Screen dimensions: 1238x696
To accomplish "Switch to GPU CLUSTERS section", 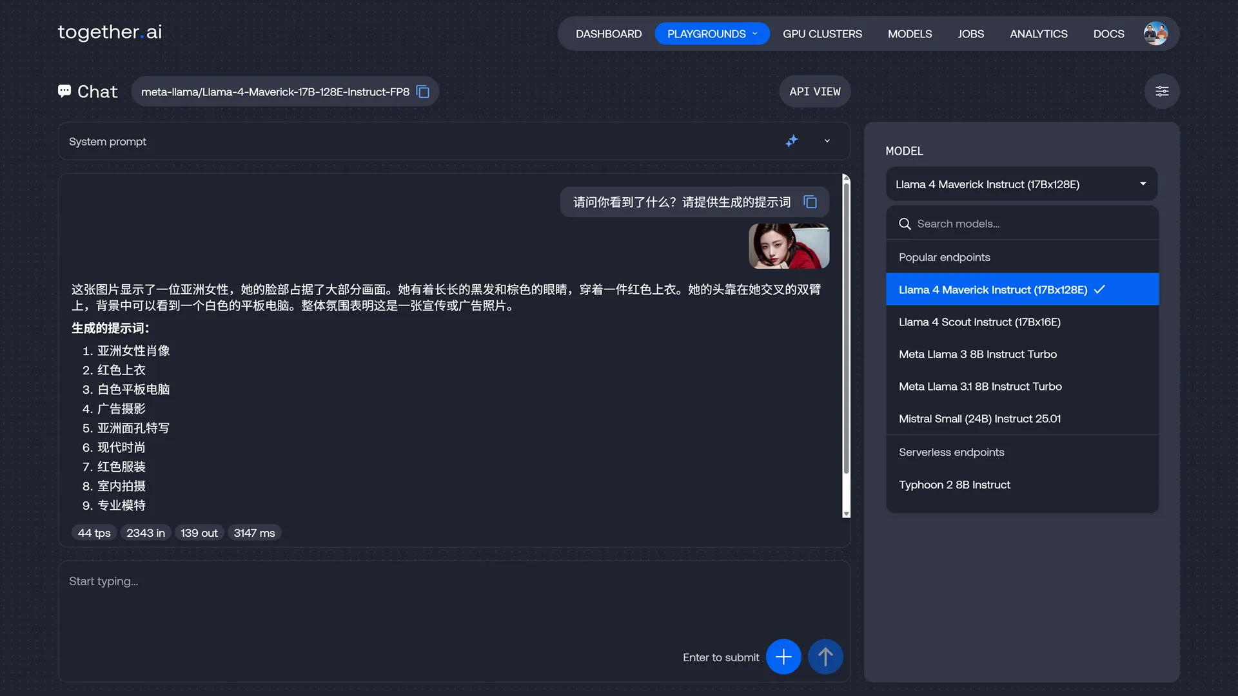I will click(822, 34).
